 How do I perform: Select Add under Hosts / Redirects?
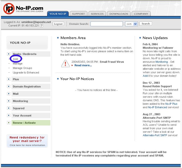(16, 59)
